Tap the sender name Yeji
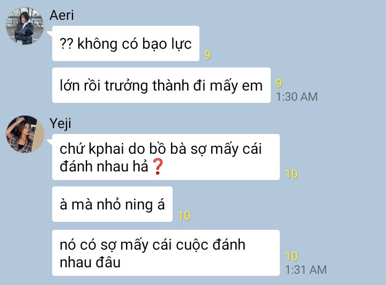The image size is (386, 285). [x=60, y=124]
